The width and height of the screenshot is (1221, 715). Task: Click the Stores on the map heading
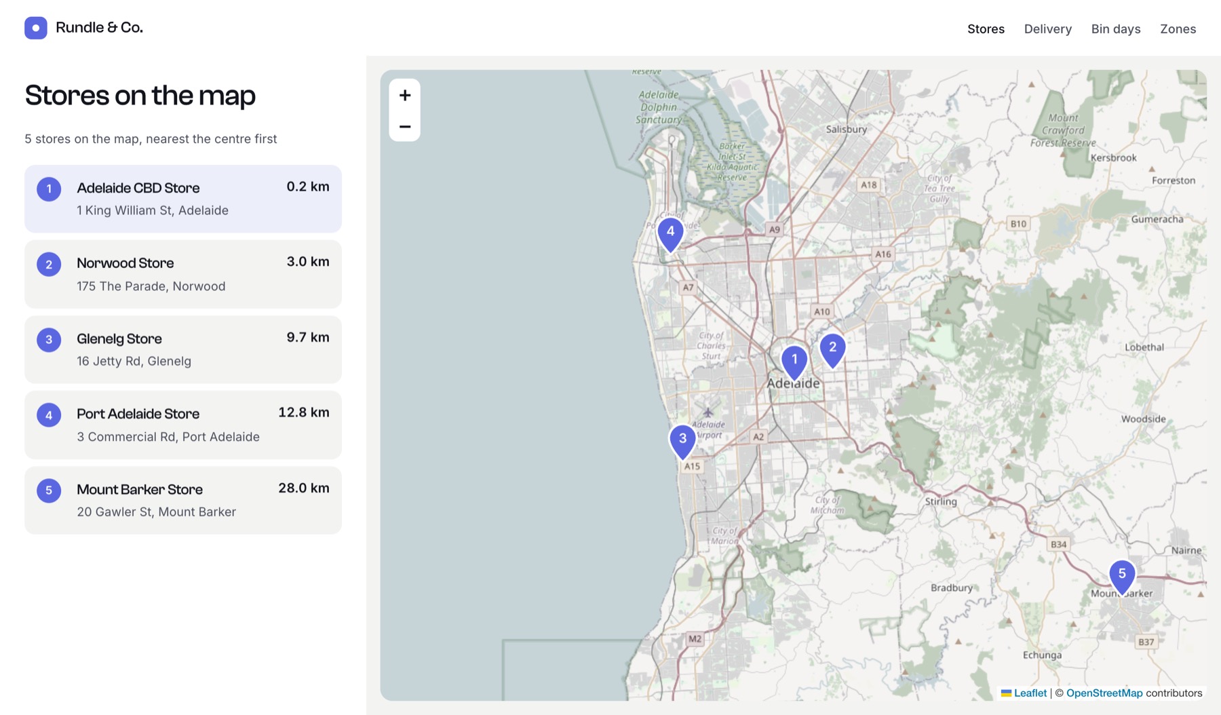point(140,96)
